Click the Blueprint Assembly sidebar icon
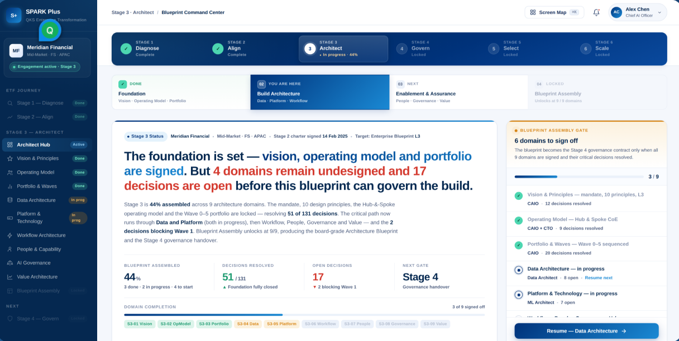679x341 pixels. (10, 291)
